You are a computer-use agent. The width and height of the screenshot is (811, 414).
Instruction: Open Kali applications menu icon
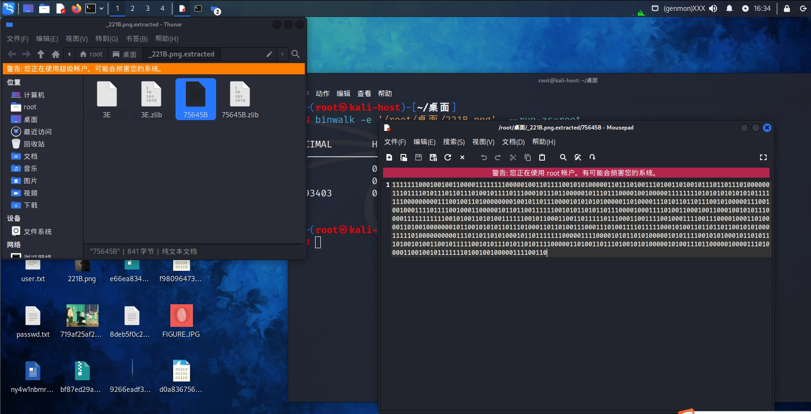click(8, 8)
